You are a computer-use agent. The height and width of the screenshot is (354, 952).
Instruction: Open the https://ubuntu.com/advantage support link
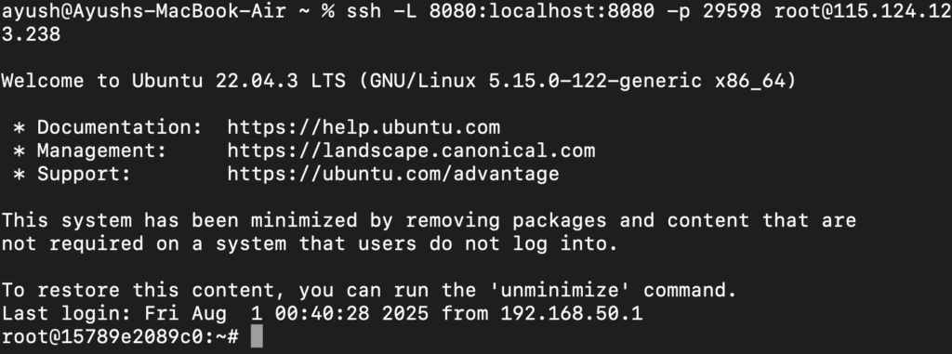393,175
